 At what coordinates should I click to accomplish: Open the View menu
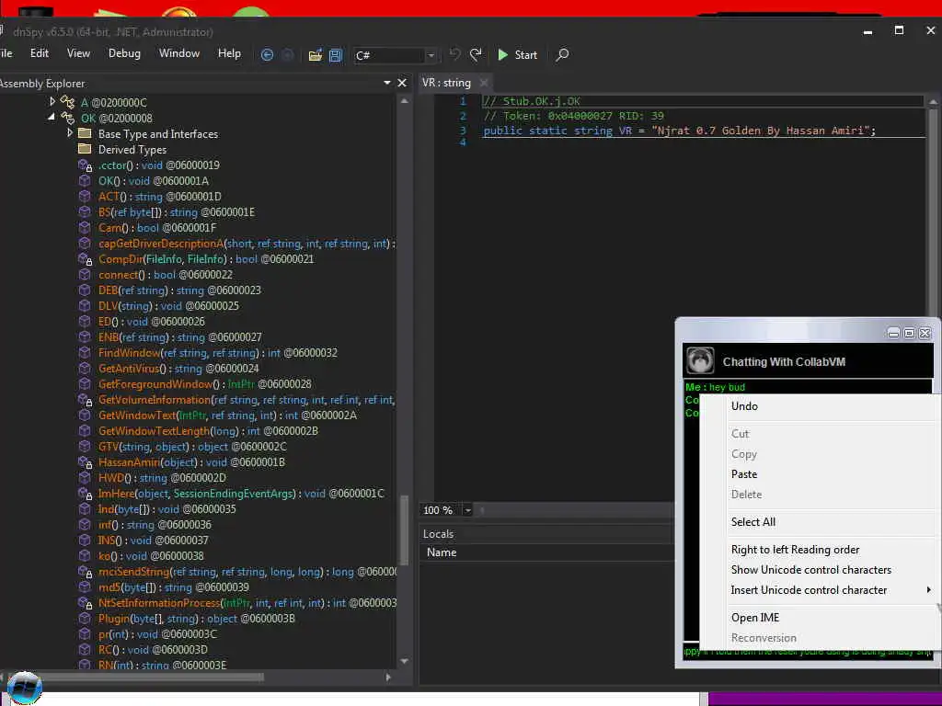tap(79, 53)
